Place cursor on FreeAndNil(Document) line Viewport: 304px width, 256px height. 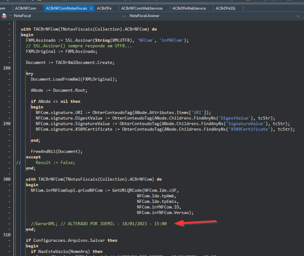(x=57, y=151)
